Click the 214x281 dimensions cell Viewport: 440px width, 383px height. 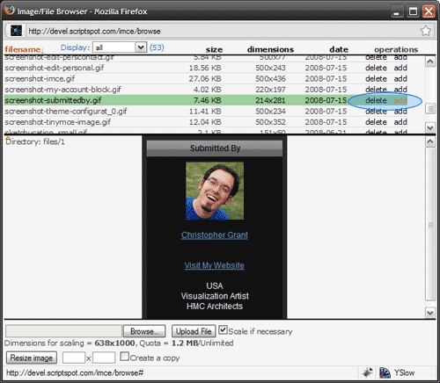pos(270,100)
